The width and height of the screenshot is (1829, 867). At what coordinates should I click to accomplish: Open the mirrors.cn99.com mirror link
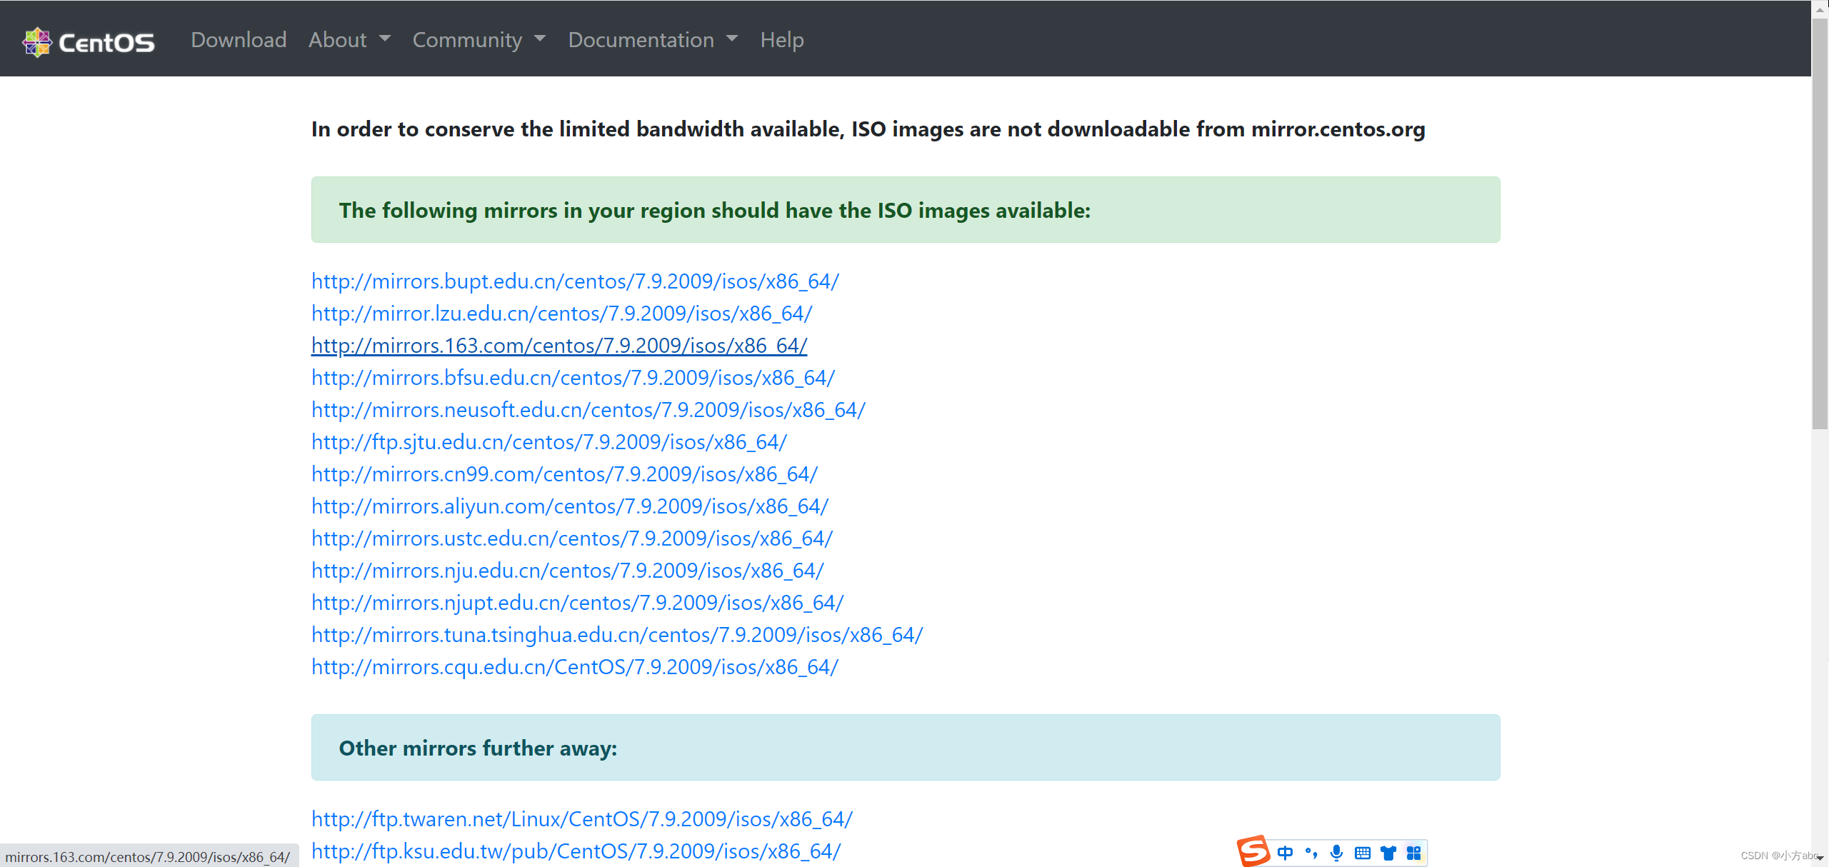[564, 474]
